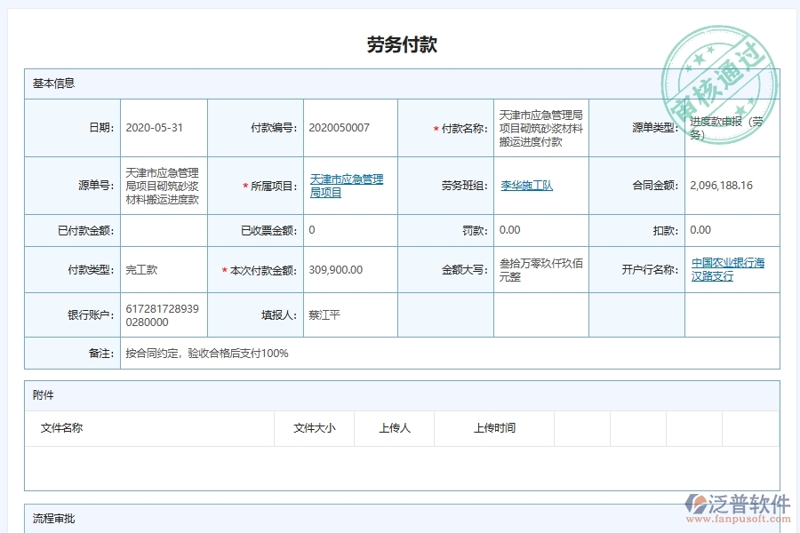Collapse the 附件 attachments section

coord(43,394)
